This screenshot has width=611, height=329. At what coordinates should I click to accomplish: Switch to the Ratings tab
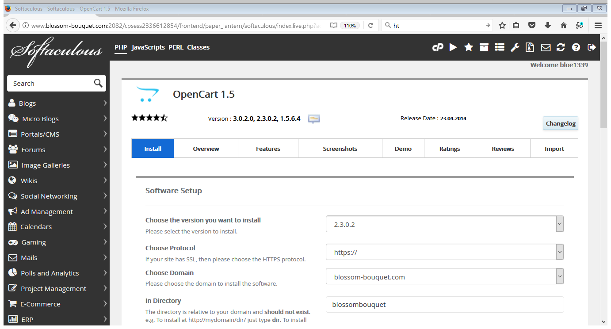pos(450,149)
